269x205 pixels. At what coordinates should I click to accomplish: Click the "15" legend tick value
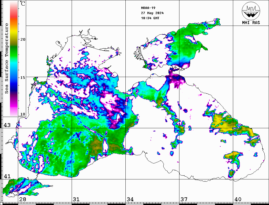tap(23, 78)
